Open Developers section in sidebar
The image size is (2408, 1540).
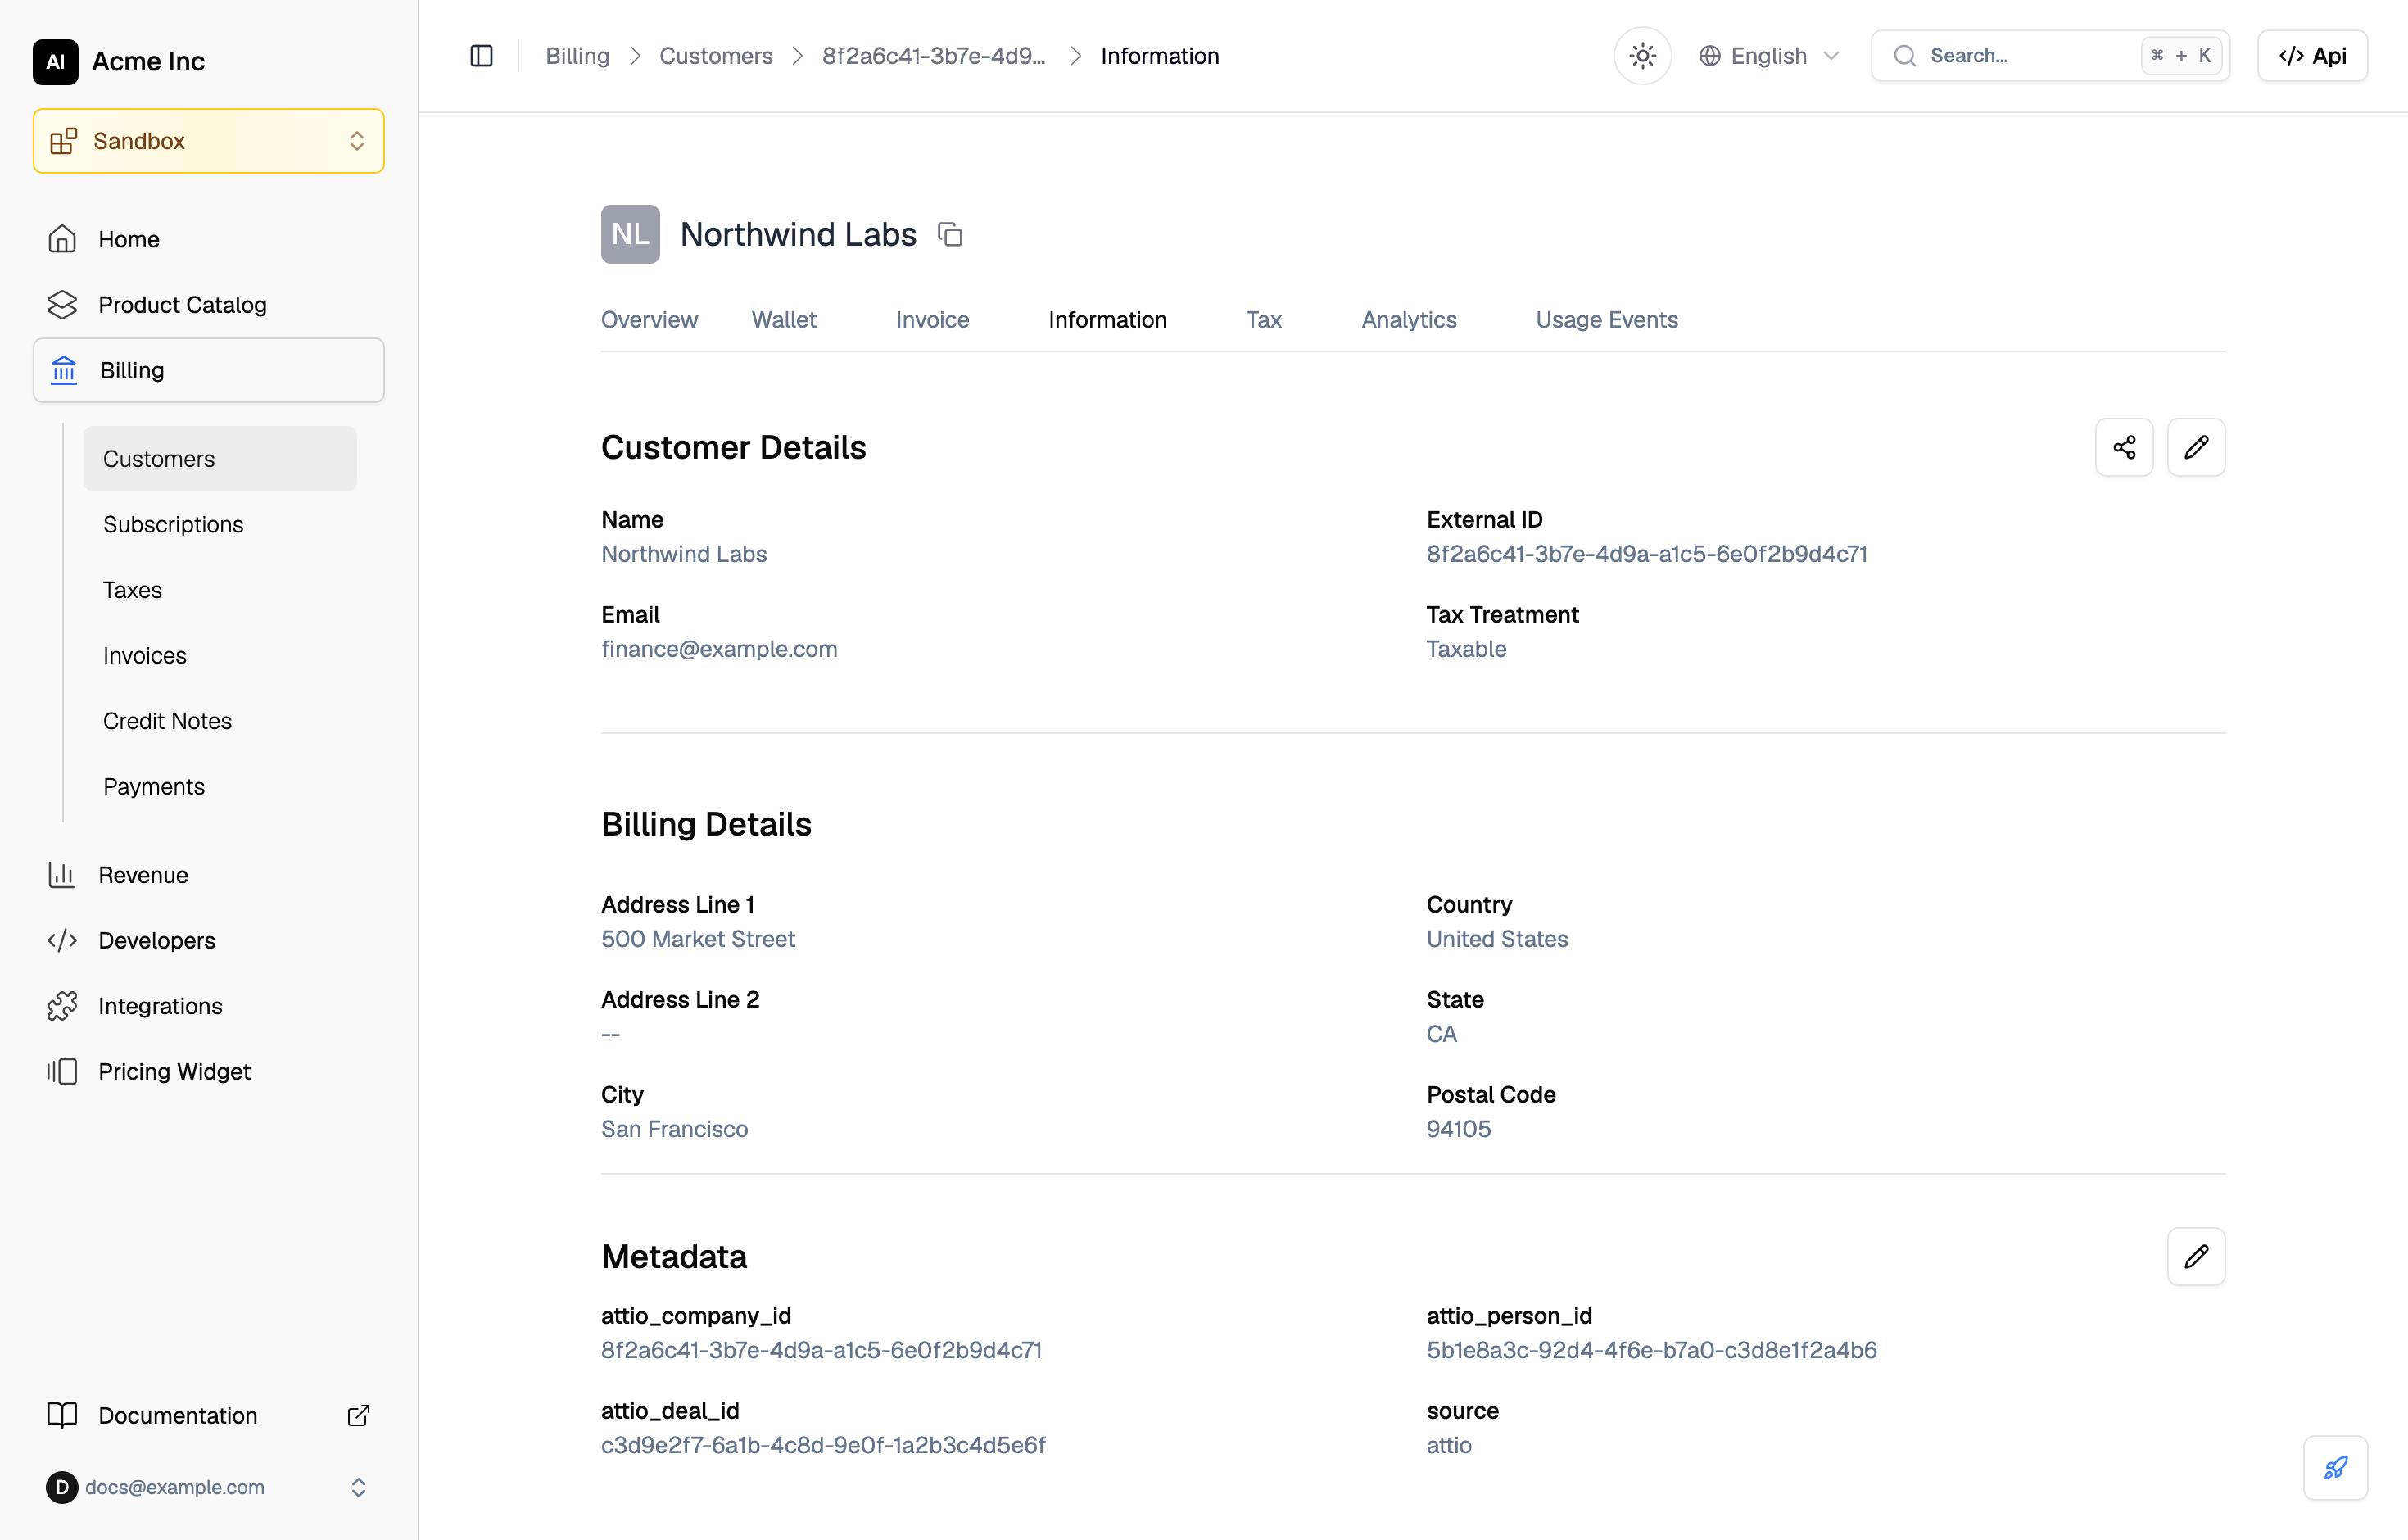tap(208, 940)
